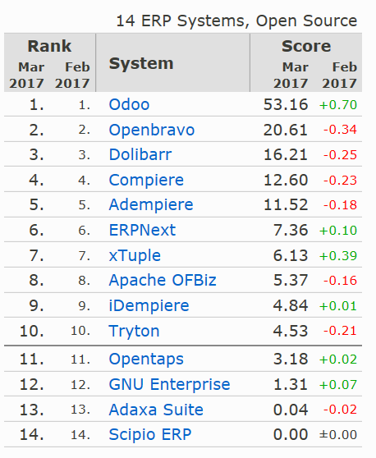The image size is (376, 458).
Task: Select iDempiere's score 4.84
Action: tap(291, 306)
